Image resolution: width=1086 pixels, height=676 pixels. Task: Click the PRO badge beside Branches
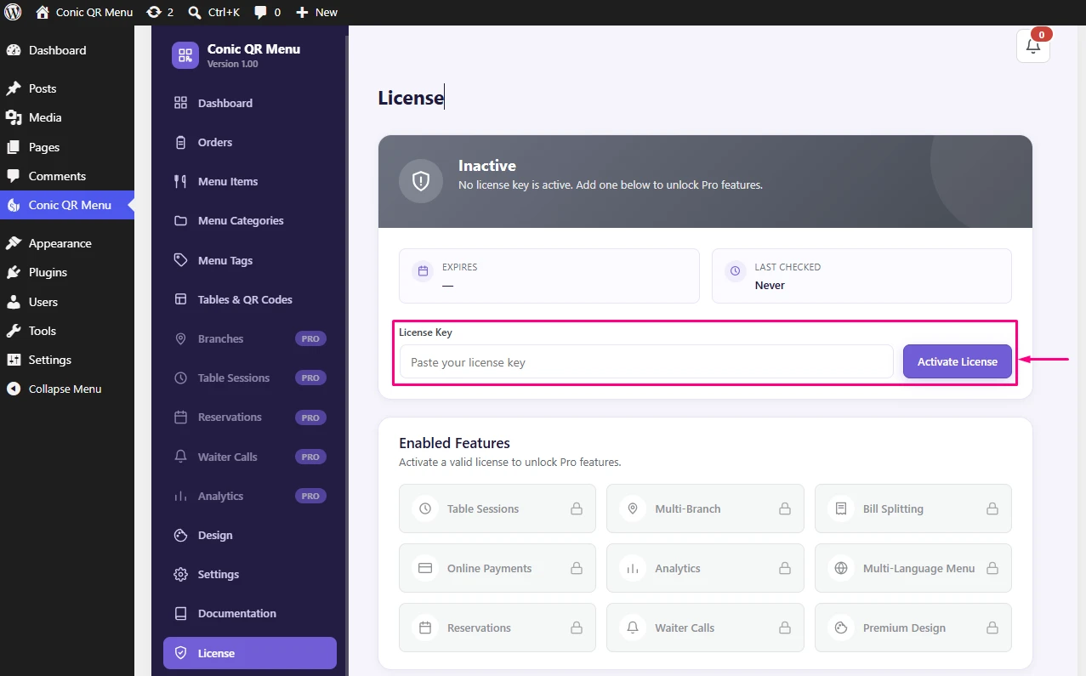pyautogui.click(x=310, y=338)
